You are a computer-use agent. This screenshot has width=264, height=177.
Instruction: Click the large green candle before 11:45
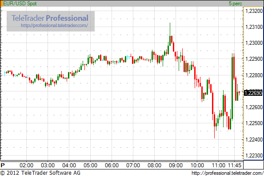[x=232, y=87]
